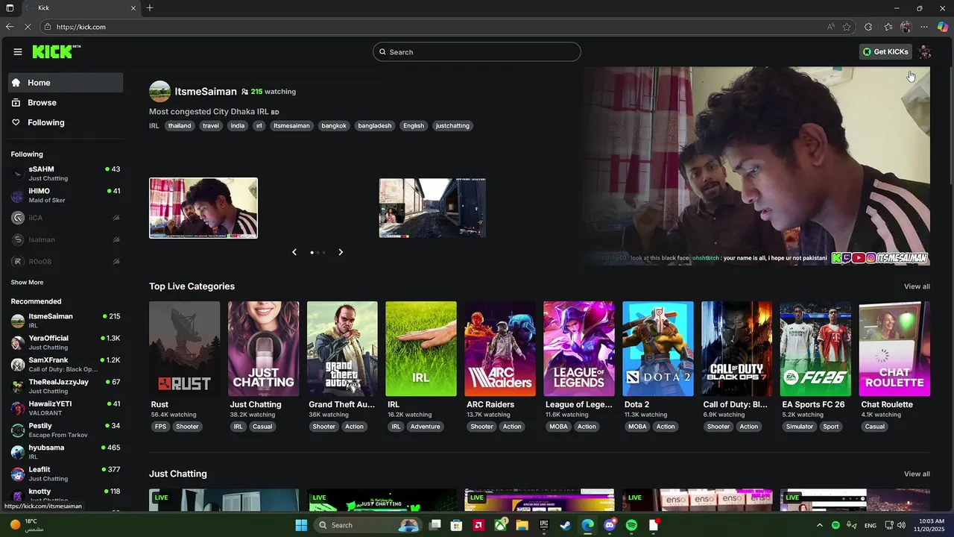Image resolution: width=954 pixels, height=537 pixels.
Task: Open the Windows Start menu
Action: pos(301,525)
